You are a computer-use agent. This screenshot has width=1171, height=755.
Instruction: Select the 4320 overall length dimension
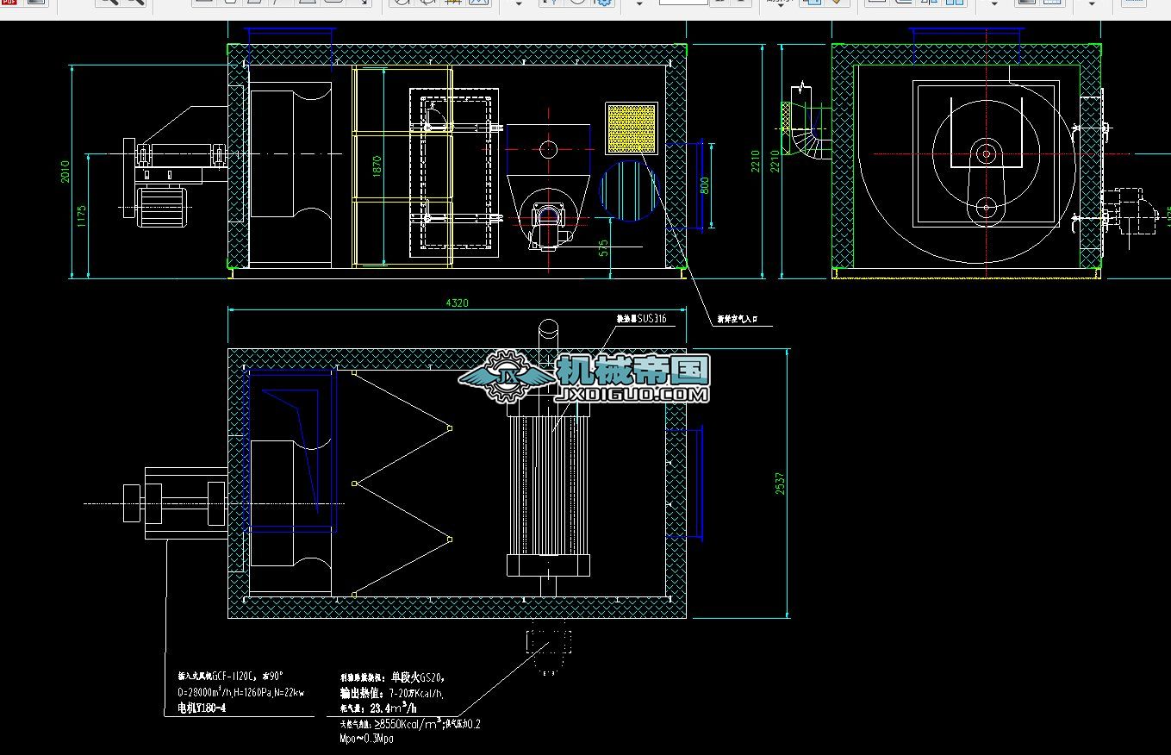click(x=456, y=303)
